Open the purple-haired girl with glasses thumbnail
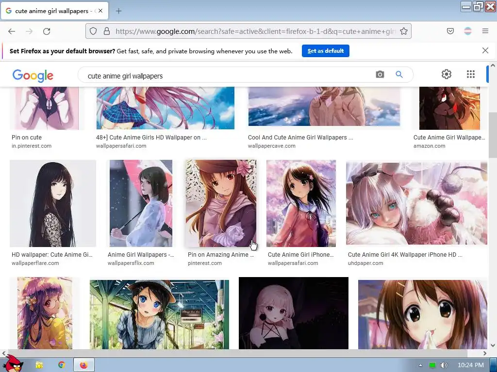 tap(45, 313)
